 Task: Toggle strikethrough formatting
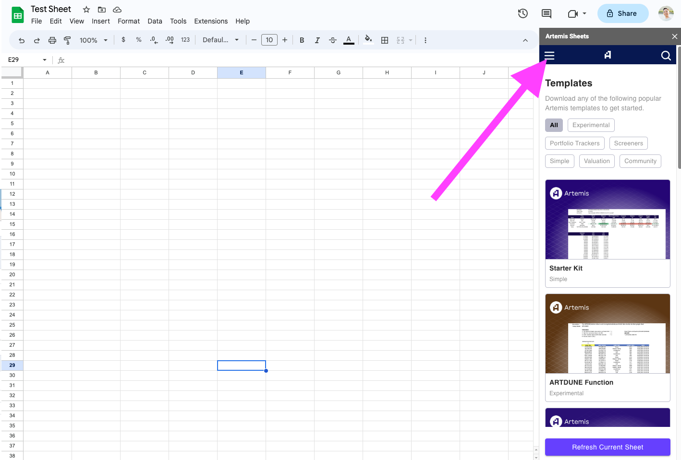click(333, 40)
